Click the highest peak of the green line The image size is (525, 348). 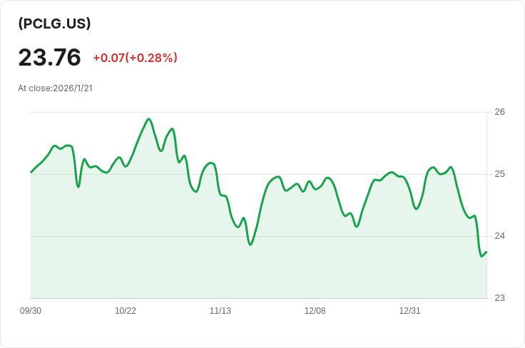[x=149, y=119]
